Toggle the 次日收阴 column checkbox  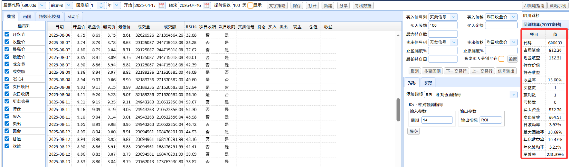click(7, 94)
